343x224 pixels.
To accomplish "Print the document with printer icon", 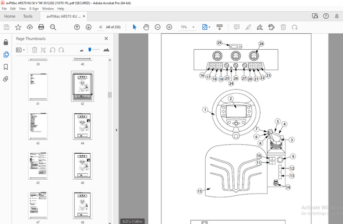I will click(41, 27).
